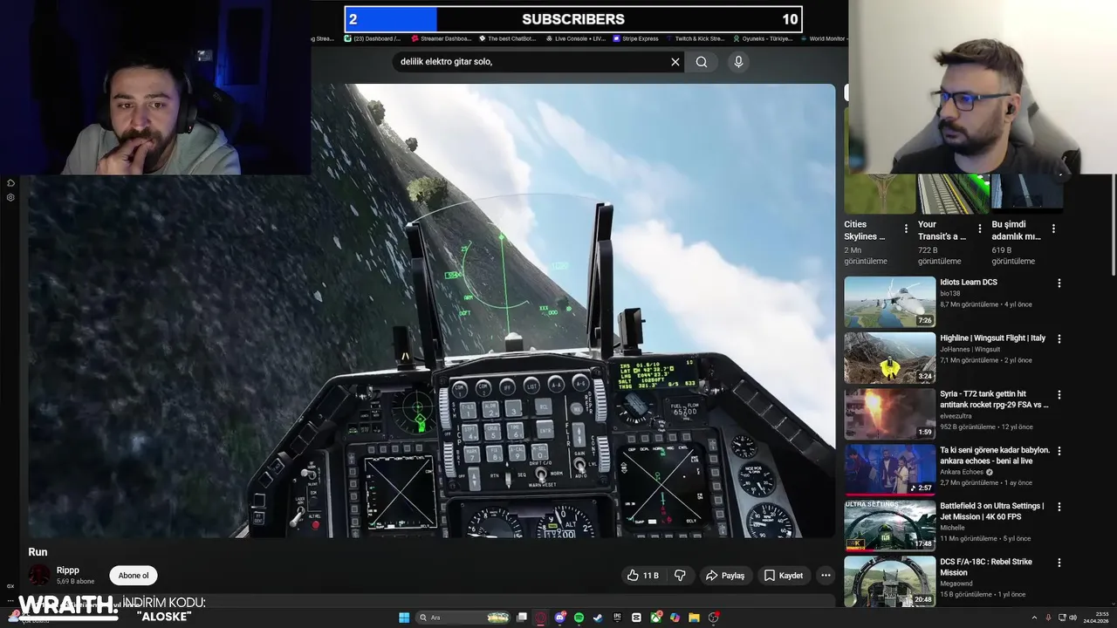This screenshot has width=1117, height=628.
Task: Open the Twitch & Kick Stream bookmark
Action: [695, 38]
